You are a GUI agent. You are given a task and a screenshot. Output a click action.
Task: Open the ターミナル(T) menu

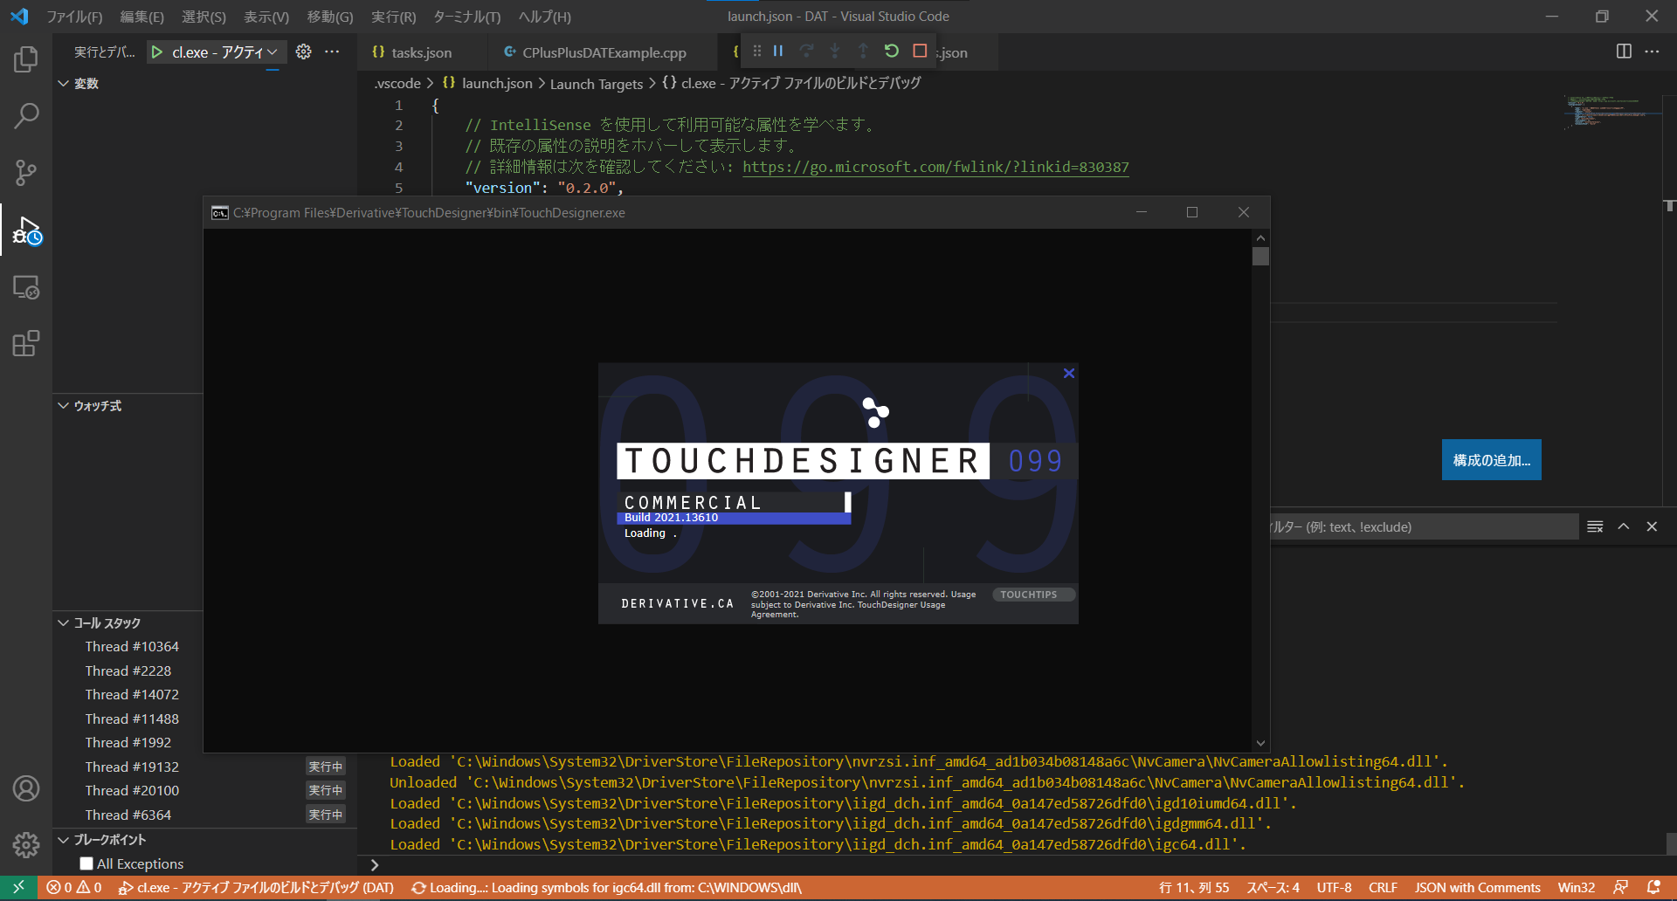pos(467,17)
